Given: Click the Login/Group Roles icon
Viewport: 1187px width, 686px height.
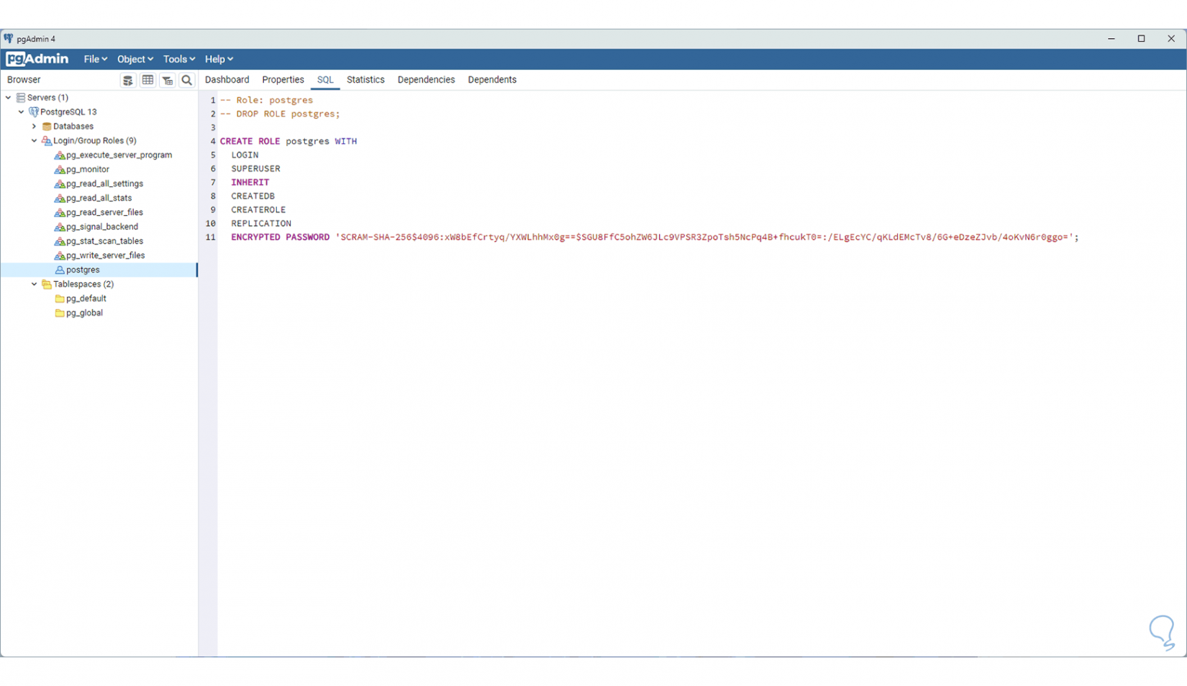Looking at the screenshot, I should [x=47, y=141].
